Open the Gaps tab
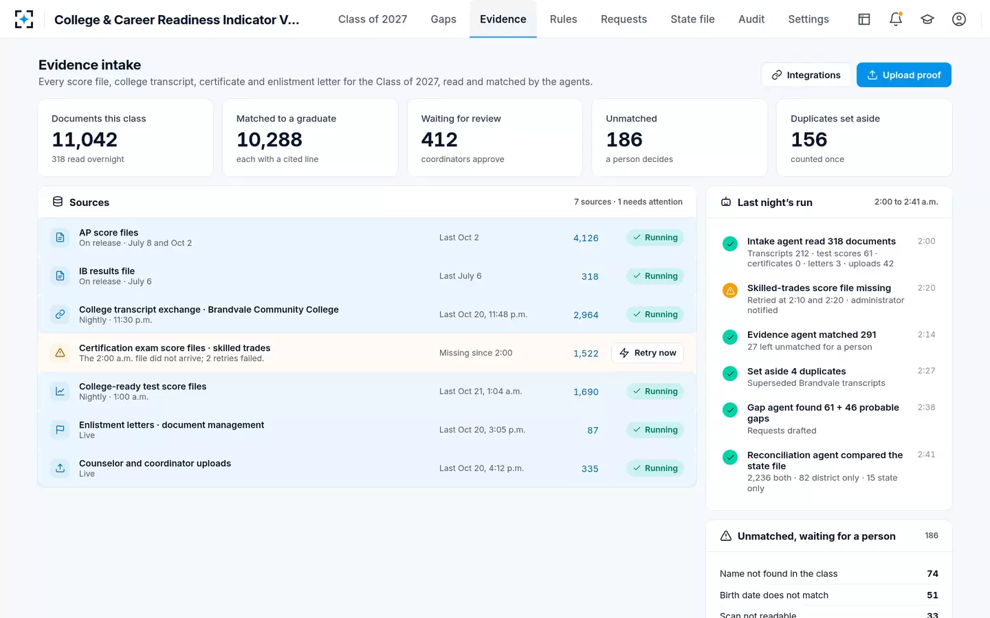The width and height of the screenshot is (990, 618). [x=443, y=19]
